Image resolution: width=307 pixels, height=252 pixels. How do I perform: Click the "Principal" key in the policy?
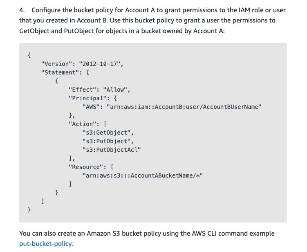pos(87,98)
